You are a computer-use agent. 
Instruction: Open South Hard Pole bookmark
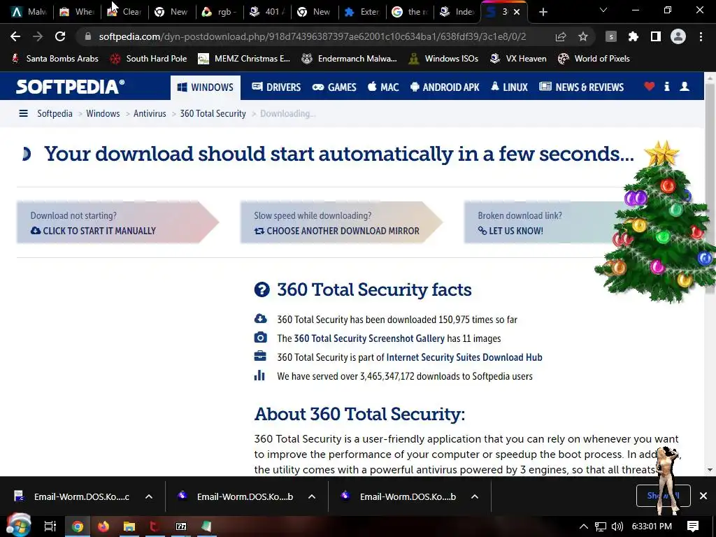click(148, 59)
